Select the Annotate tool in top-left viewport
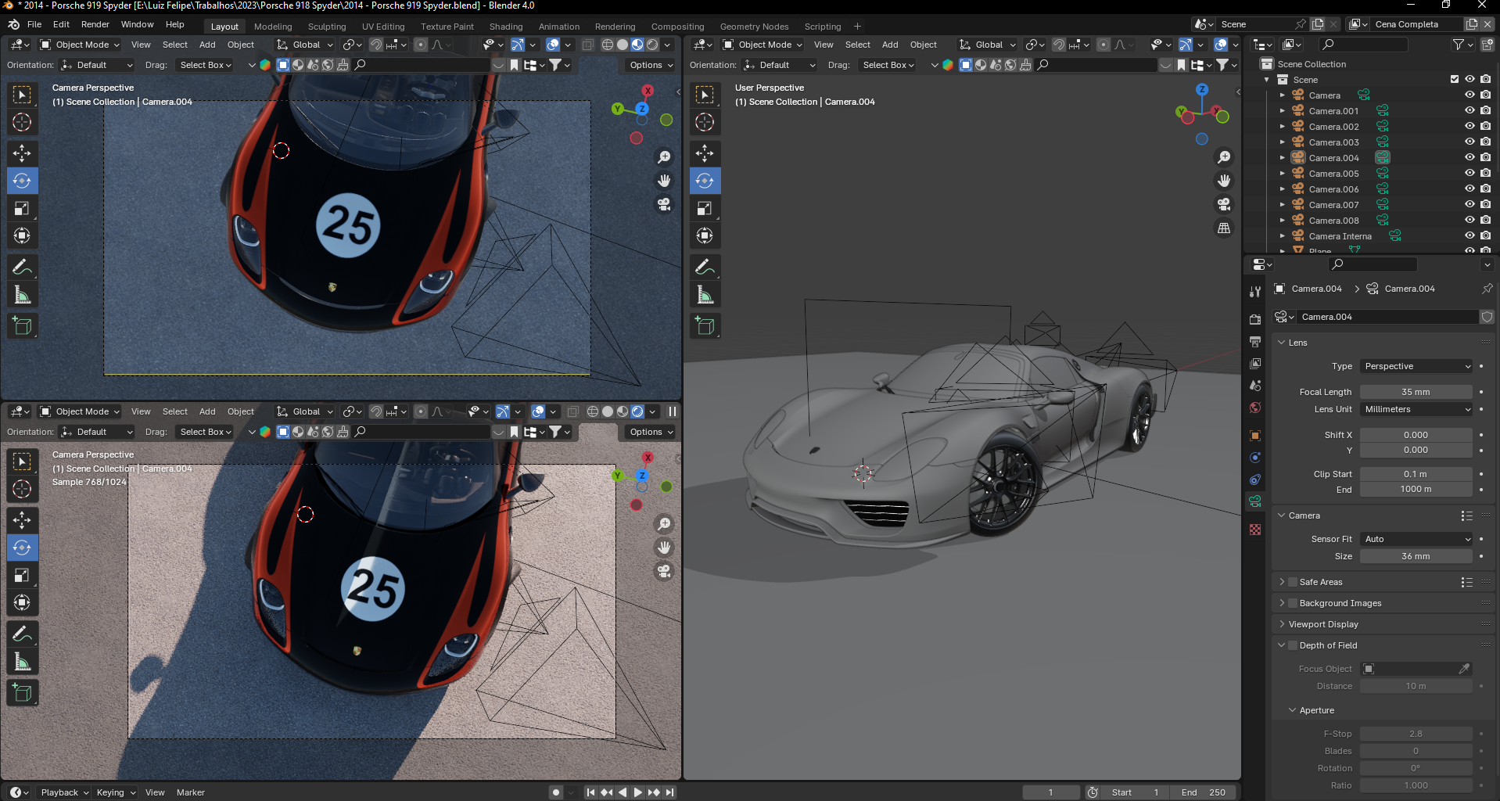The height and width of the screenshot is (801, 1500). pyautogui.click(x=22, y=268)
